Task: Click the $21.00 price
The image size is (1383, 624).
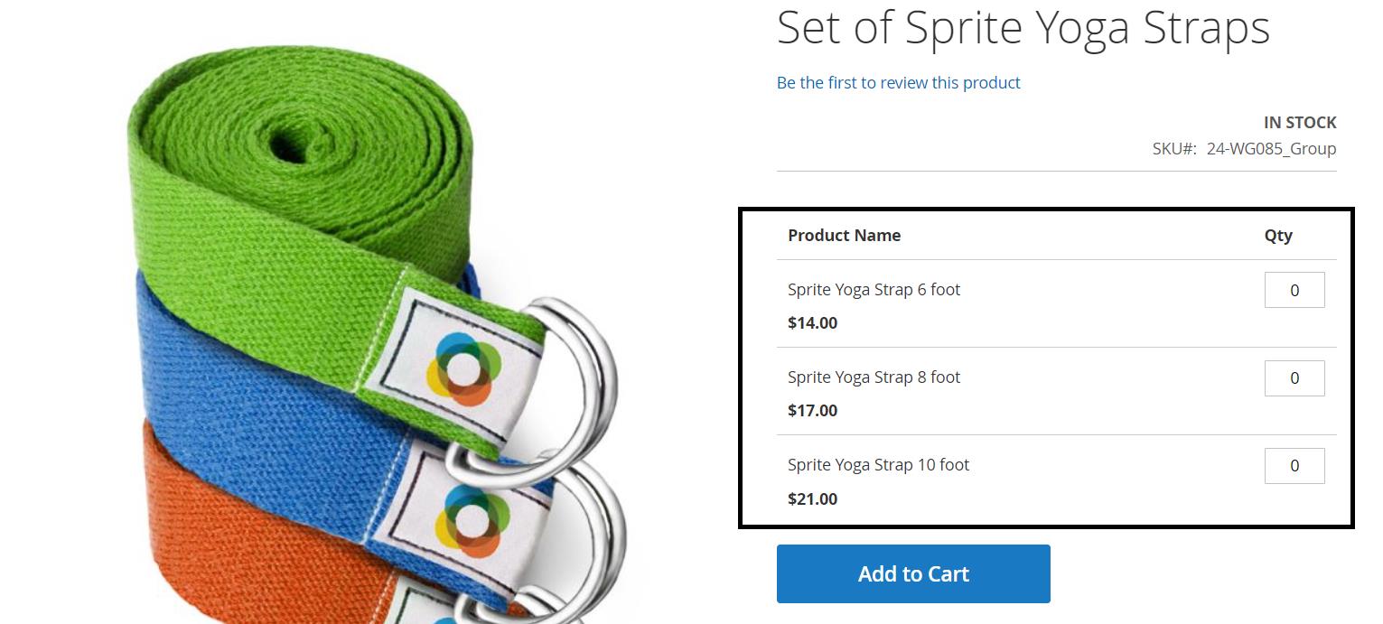Action: [x=812, y=499]
